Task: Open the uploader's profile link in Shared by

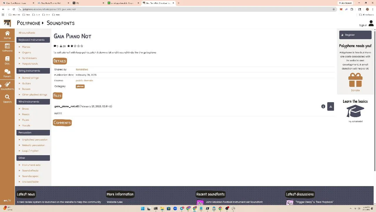Action: click(x=82, y=69)
